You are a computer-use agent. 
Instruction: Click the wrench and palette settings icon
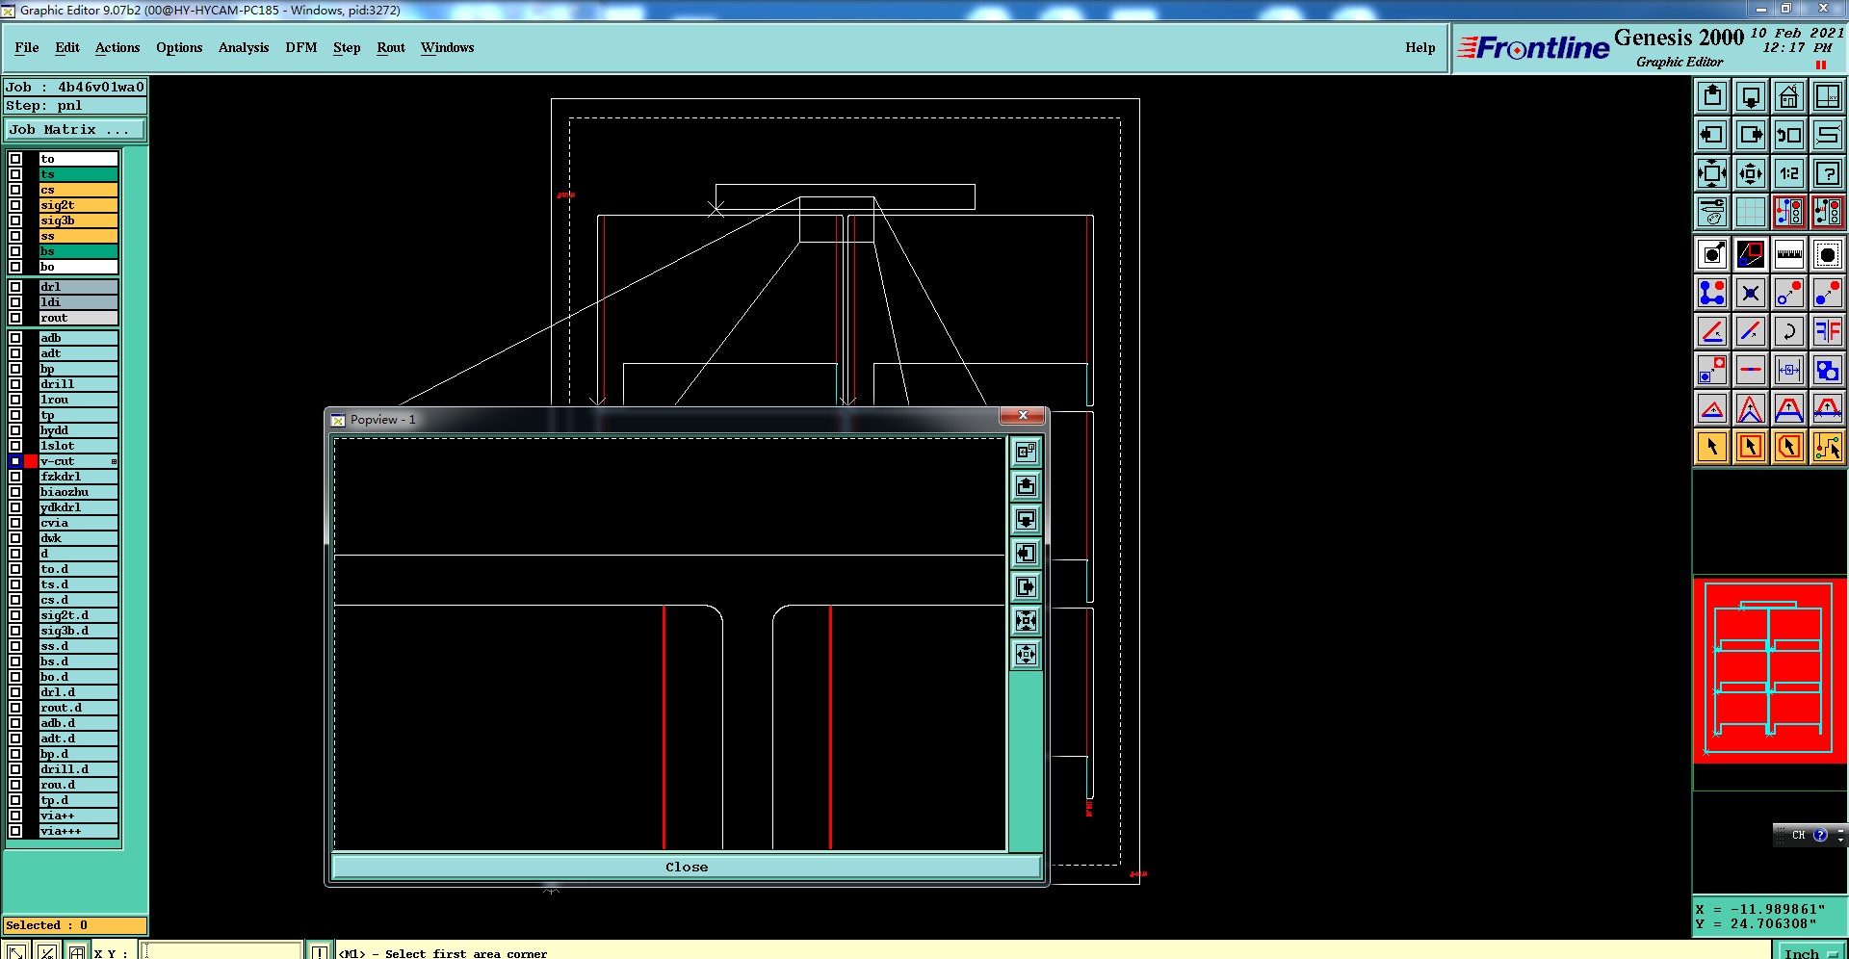[x=1712, y=212]
